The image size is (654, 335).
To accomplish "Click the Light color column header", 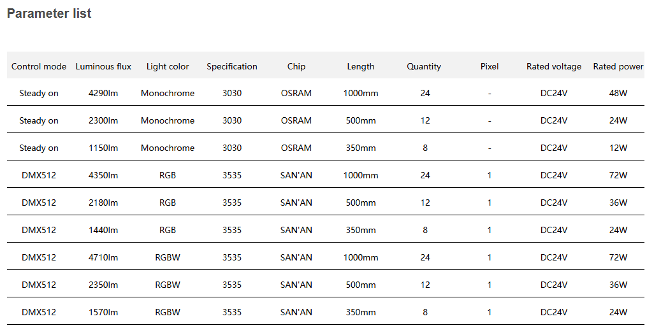I will tap(168, 66).
